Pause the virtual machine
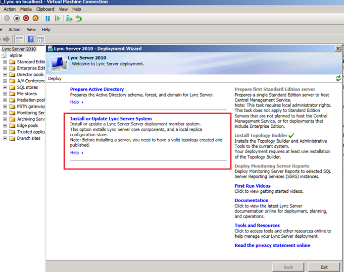344x272 pixels. [x=48, y=18]
